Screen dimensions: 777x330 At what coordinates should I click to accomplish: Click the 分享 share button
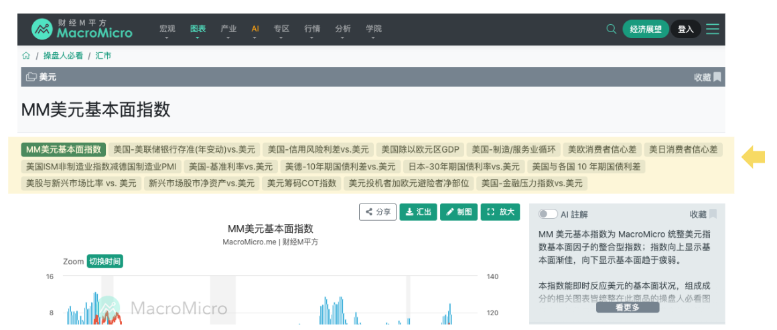coord(378,212)
